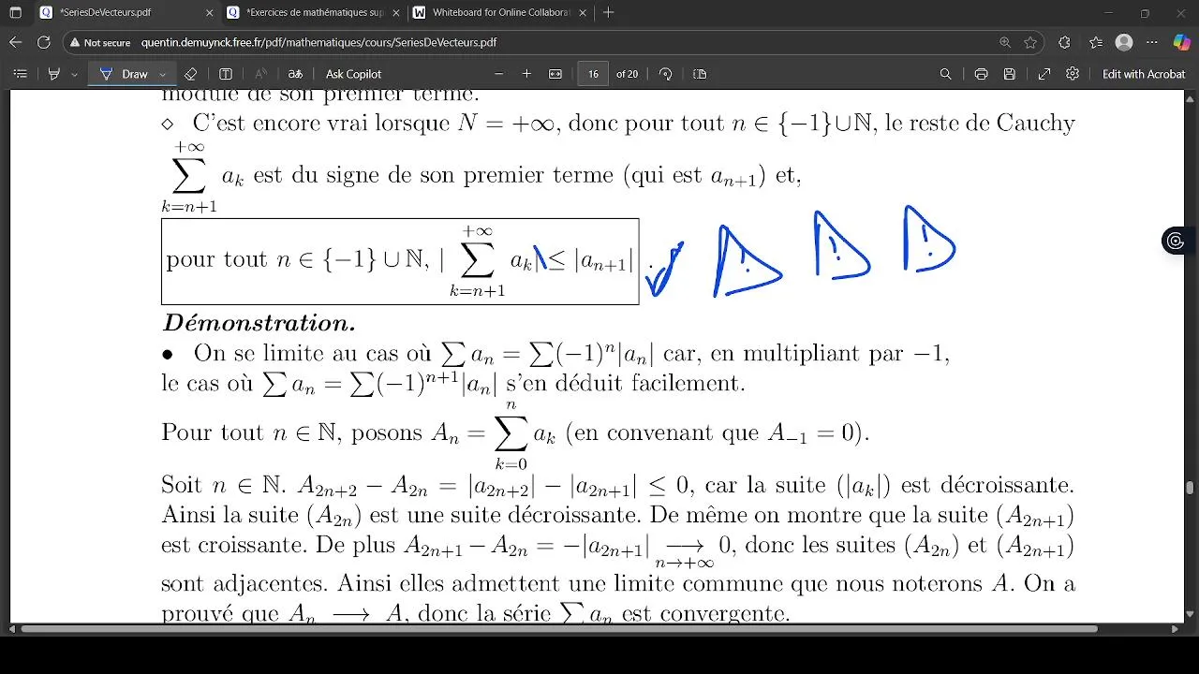Select the Erase tool
The image size is (1199, 674).
191,74
